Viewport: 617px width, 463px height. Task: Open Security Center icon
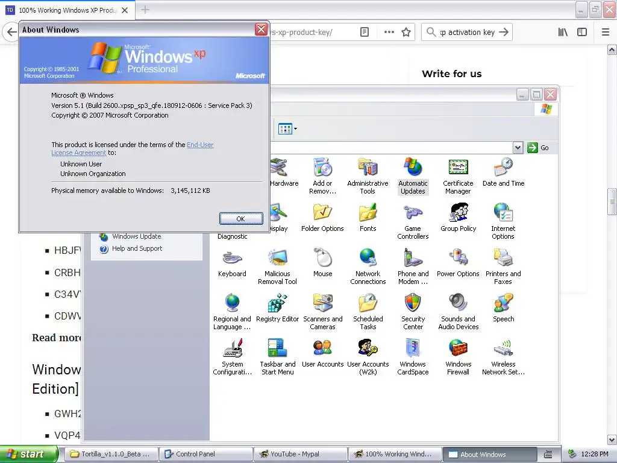click(413, 312)
